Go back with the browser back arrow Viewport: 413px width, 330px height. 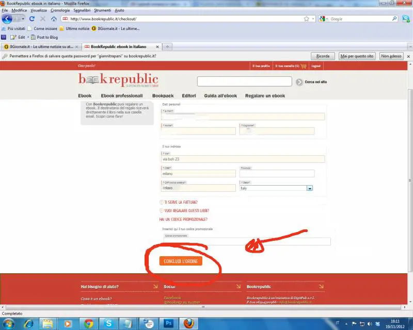(7, 19)
